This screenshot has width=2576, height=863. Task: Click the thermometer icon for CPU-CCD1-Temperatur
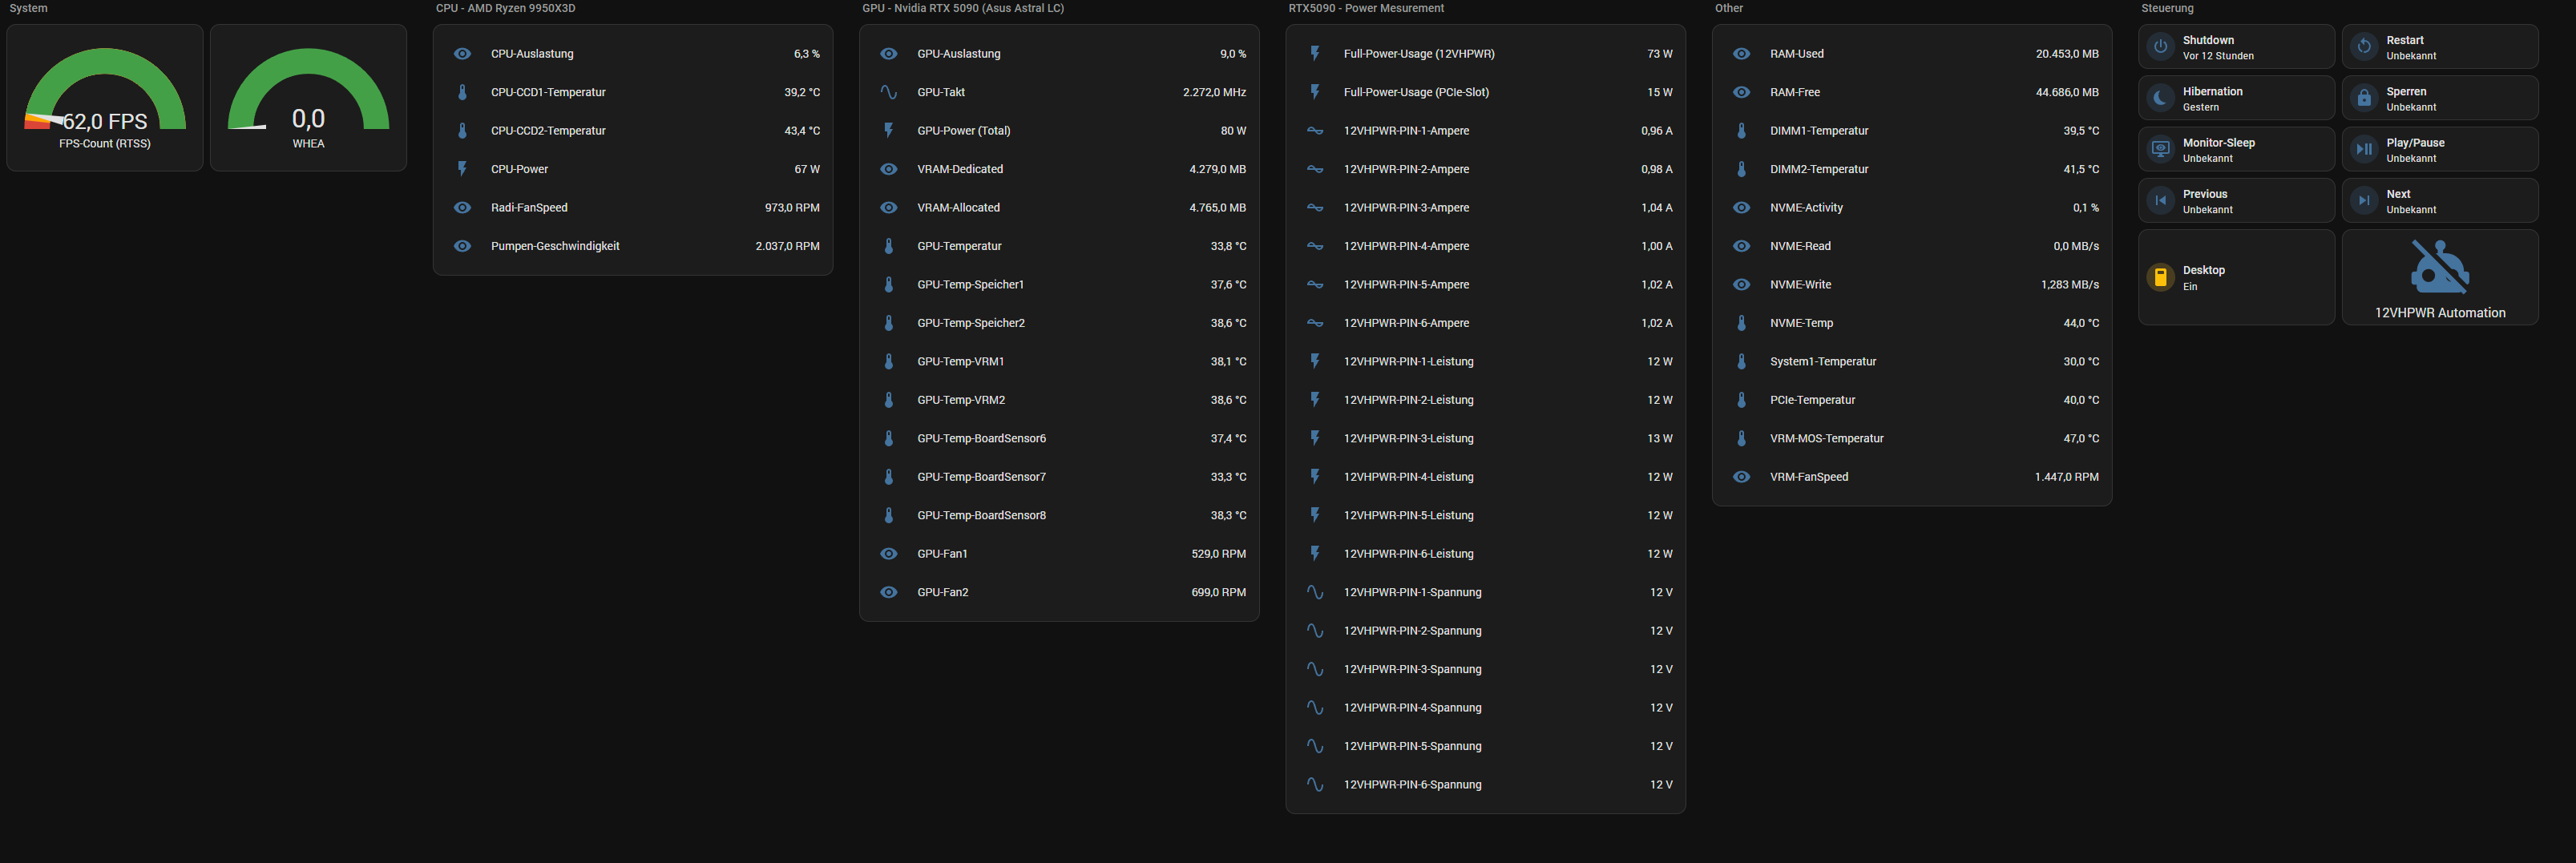pos(462,92)
